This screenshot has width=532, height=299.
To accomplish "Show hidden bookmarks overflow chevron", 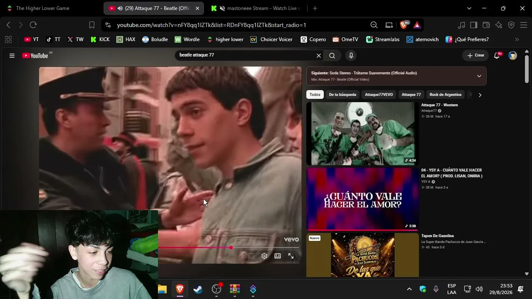I will pos(517,39).
